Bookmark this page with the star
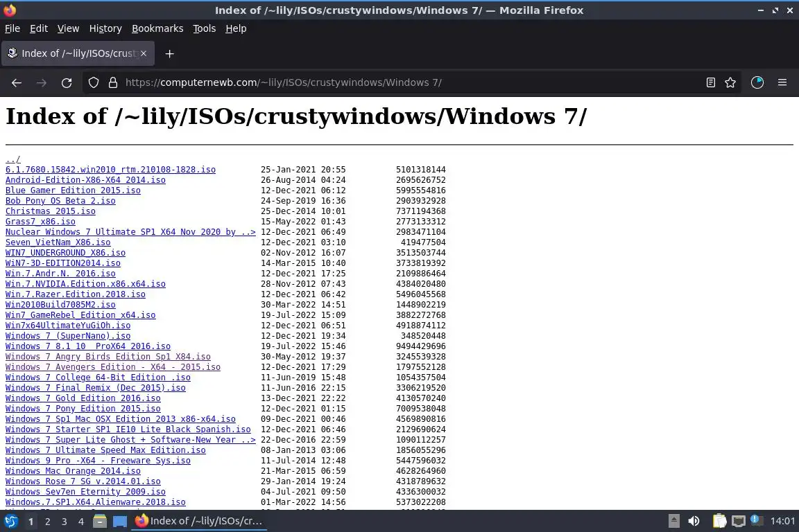The image size is (799, 532). (730, 82)
